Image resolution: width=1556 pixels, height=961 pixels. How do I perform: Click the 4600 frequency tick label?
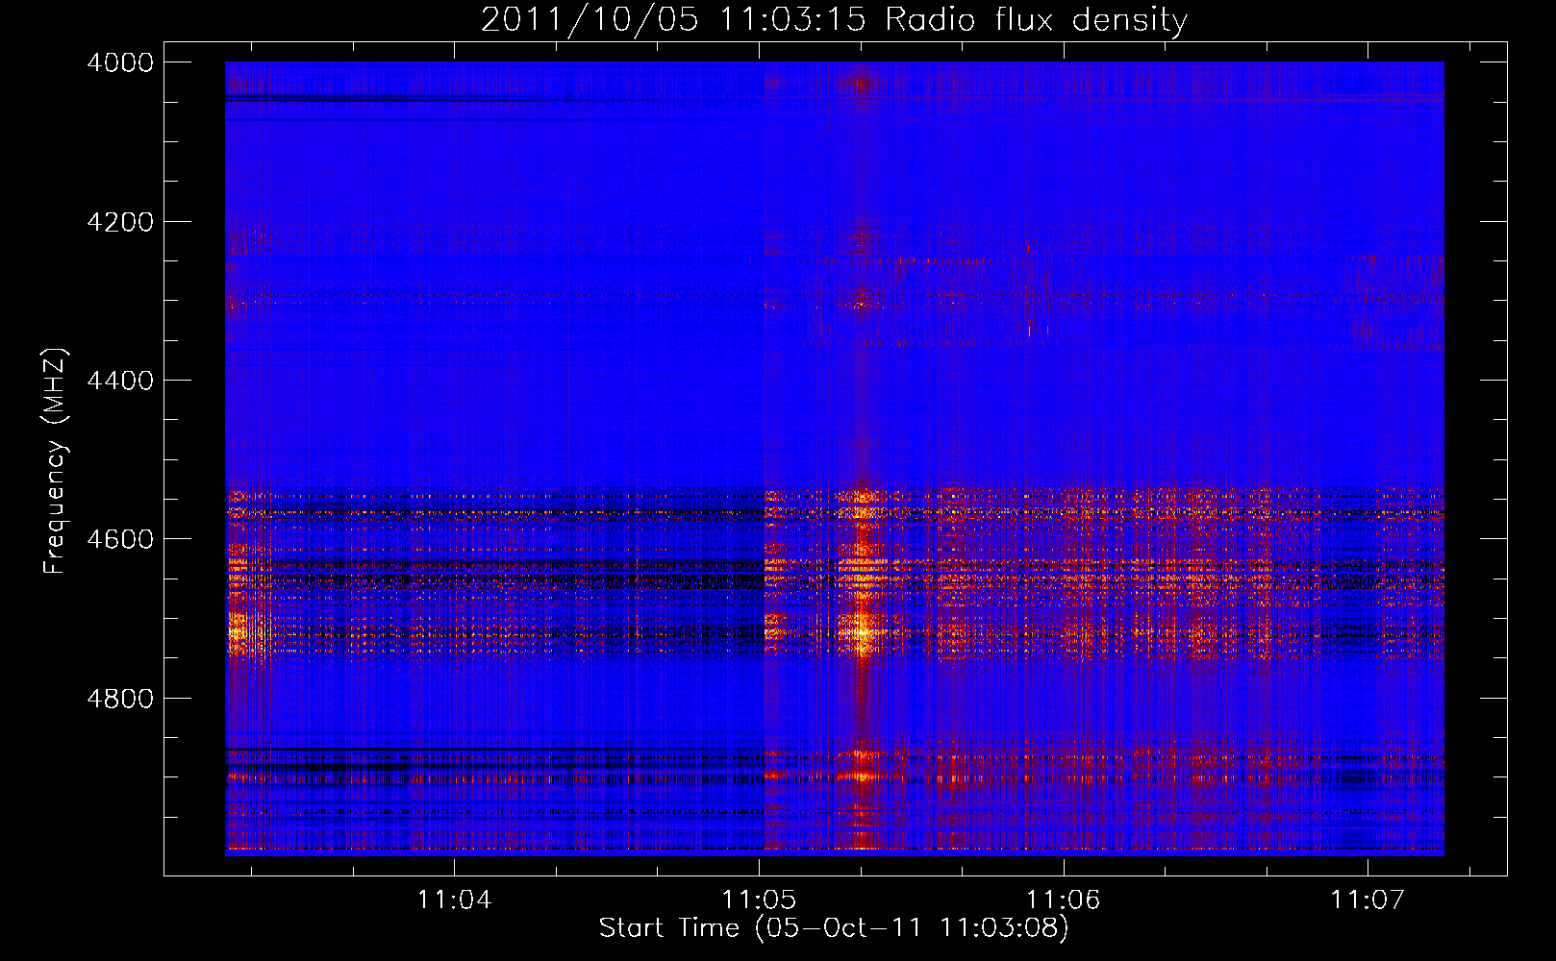click(x=120, y=539)
